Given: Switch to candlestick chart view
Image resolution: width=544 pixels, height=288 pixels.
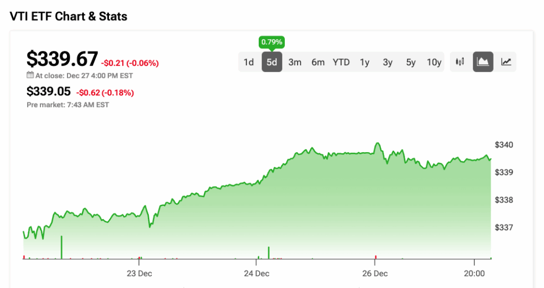Looking at the screenshot, I should click(x=460, y=62).
